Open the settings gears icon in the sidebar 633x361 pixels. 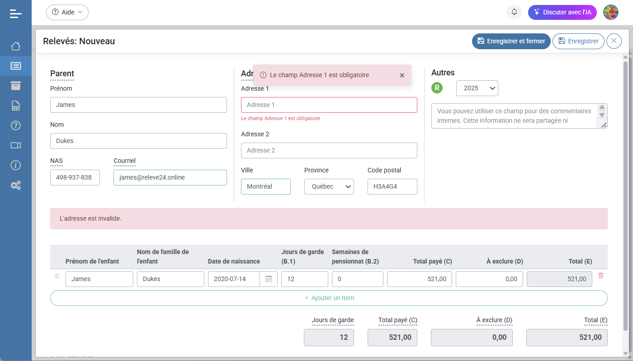click(x=16, y=185)
